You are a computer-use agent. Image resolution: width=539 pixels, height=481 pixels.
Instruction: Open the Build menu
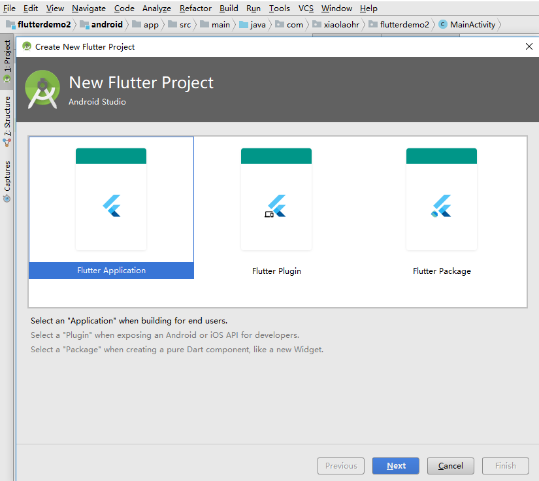(229, 8)
